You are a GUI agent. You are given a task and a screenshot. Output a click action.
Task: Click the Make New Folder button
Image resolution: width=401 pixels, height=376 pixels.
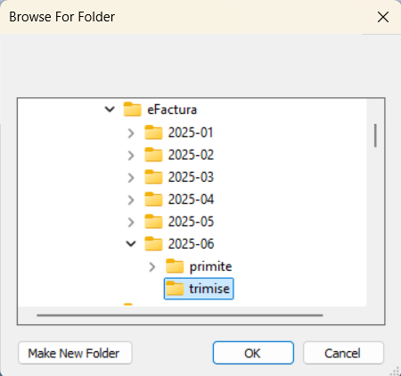[x=75, y=353]
